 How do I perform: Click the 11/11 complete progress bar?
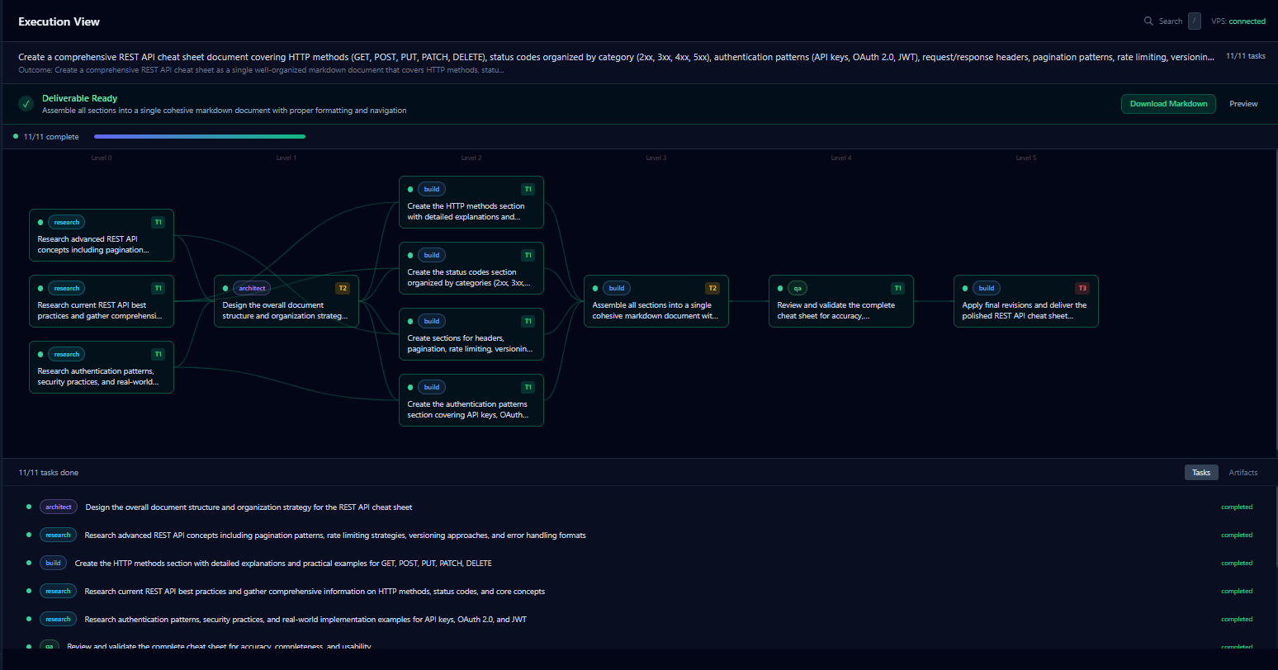200,137
